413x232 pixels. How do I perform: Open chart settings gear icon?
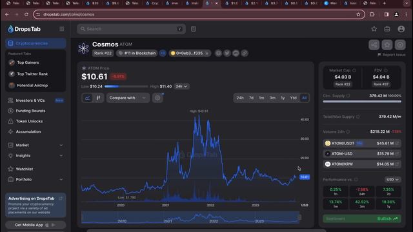[157, 98]
